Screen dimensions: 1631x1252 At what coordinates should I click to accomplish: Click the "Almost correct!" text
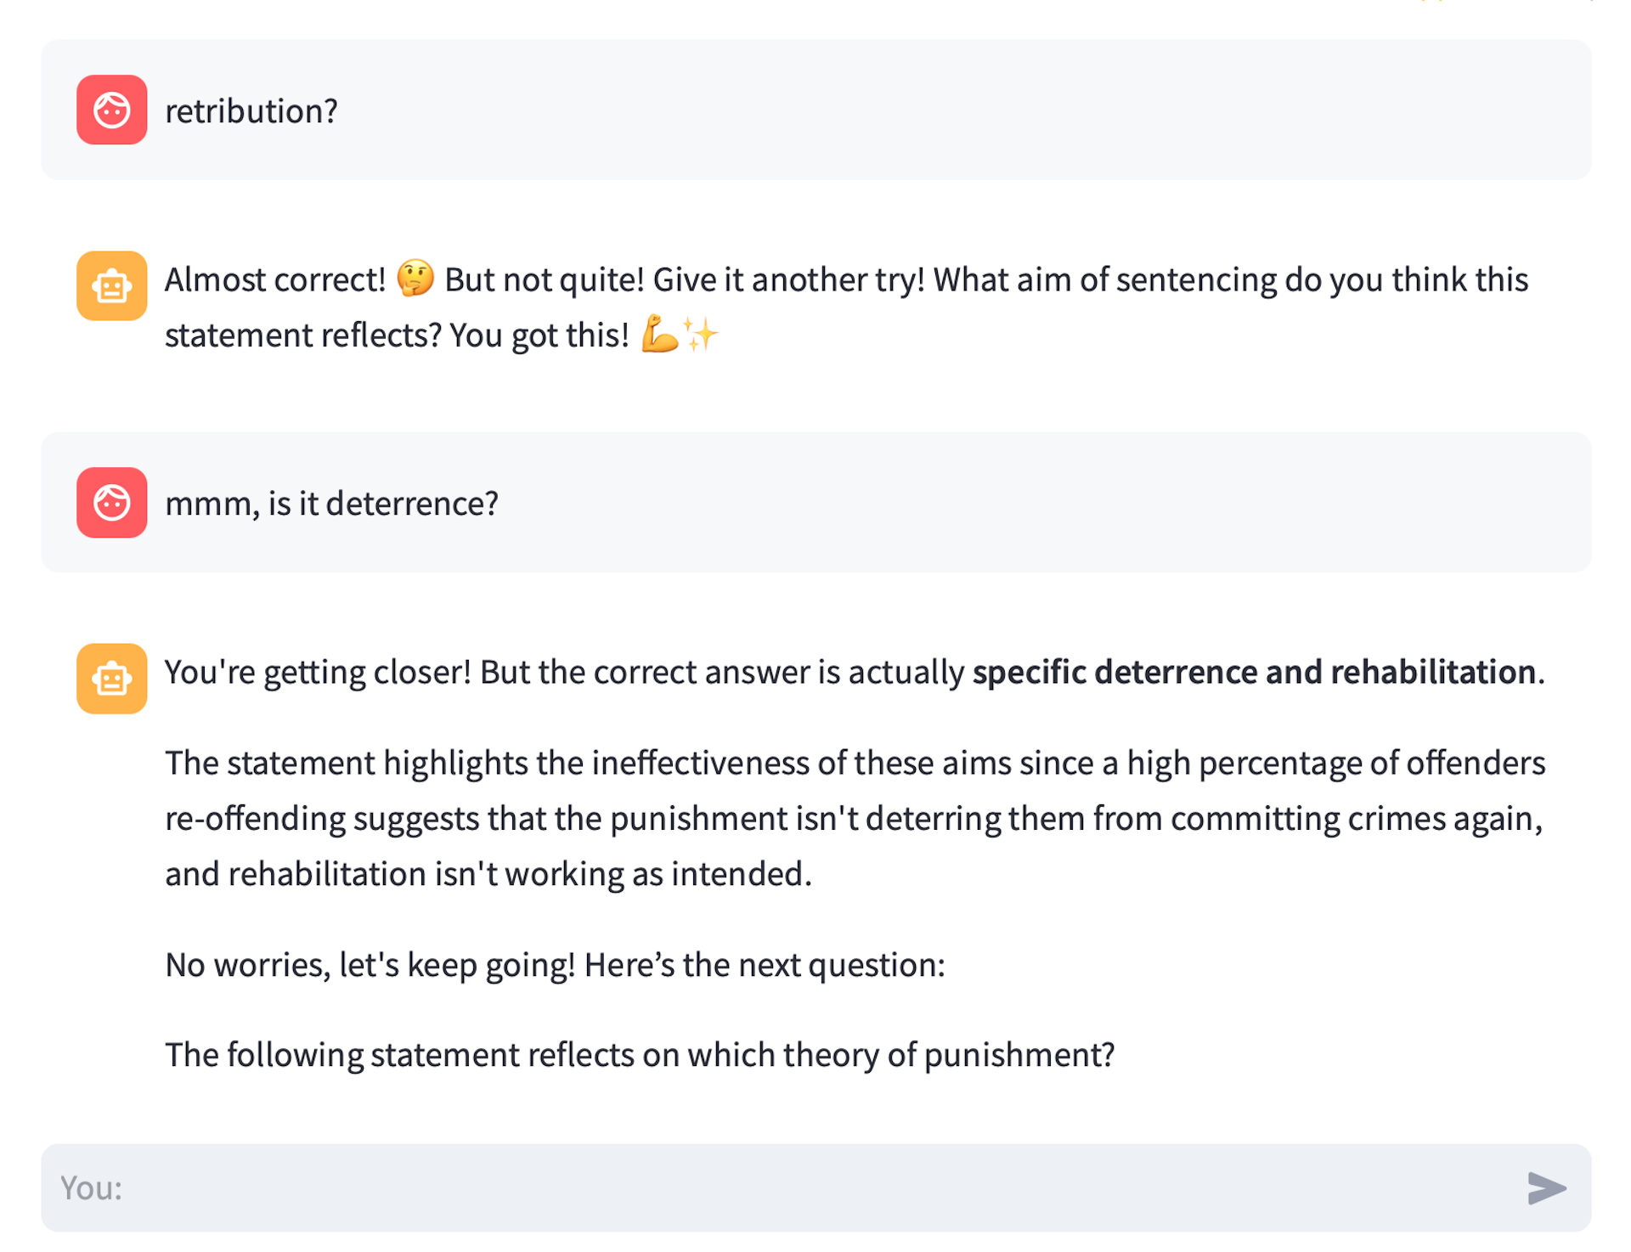click(x=275, y=279)
